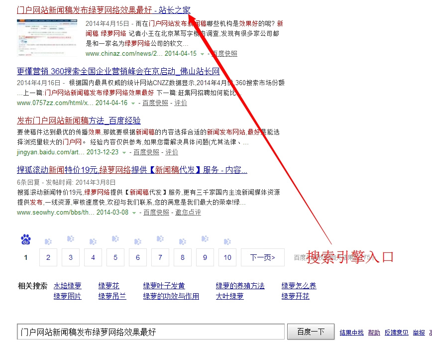
Task: Go to results page 4
Action: [x=93, y=257]
